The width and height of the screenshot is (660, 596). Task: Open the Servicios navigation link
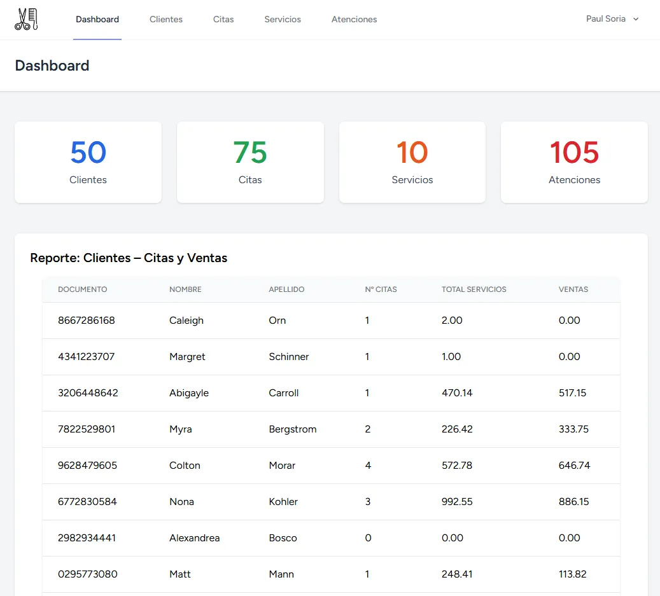coord(283,20)
